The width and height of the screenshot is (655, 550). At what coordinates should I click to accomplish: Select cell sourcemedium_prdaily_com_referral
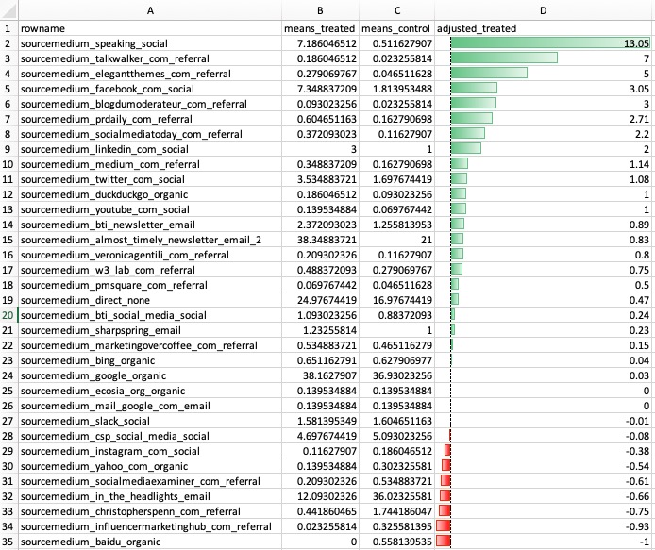click(x=150, y=119)
